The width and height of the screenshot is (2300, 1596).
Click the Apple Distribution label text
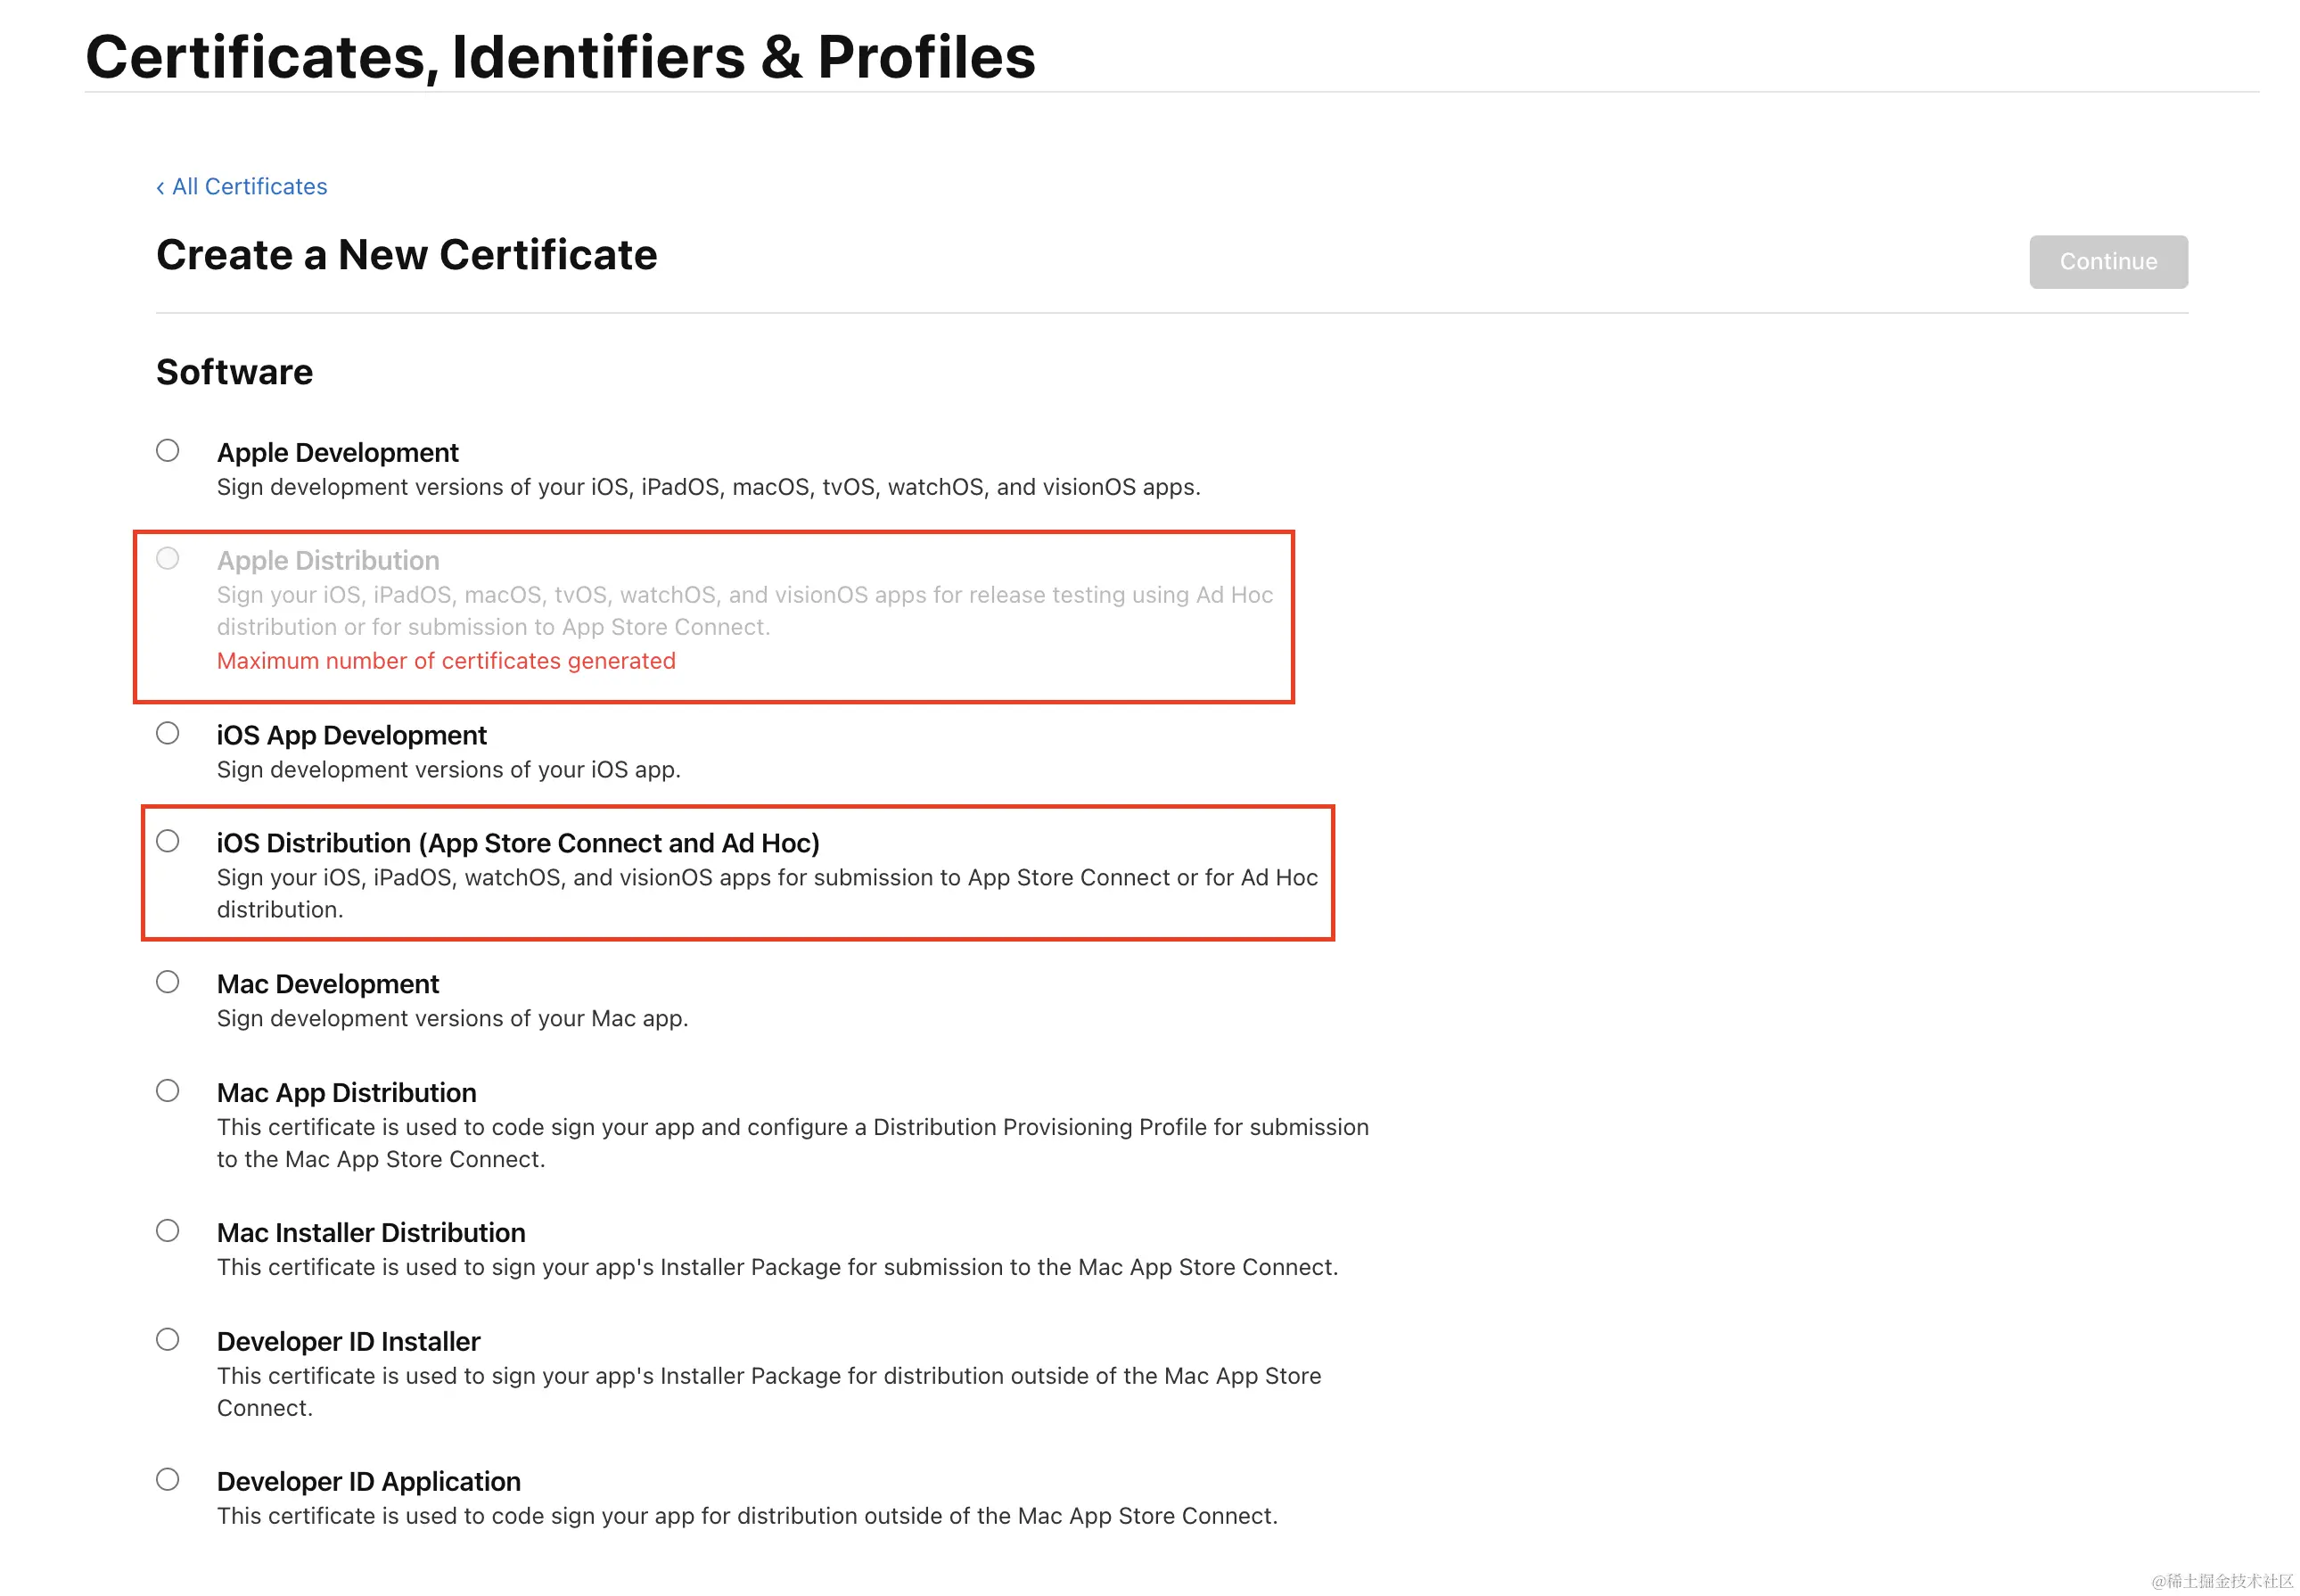coord(328,561)
